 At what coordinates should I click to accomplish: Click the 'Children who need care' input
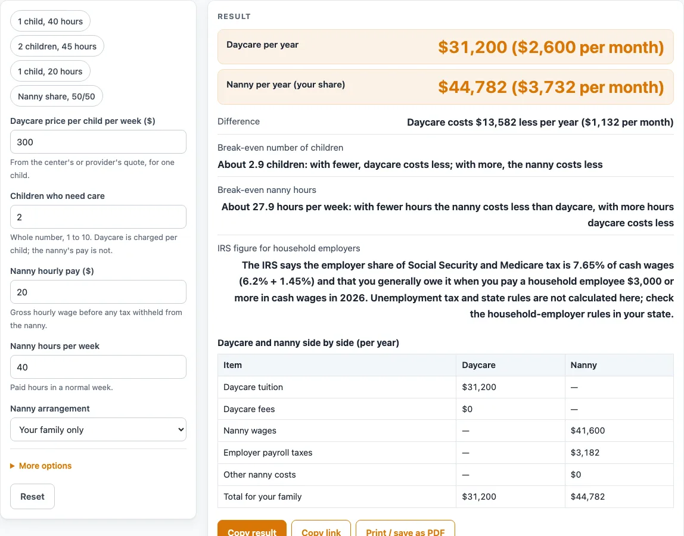point(98,217)
